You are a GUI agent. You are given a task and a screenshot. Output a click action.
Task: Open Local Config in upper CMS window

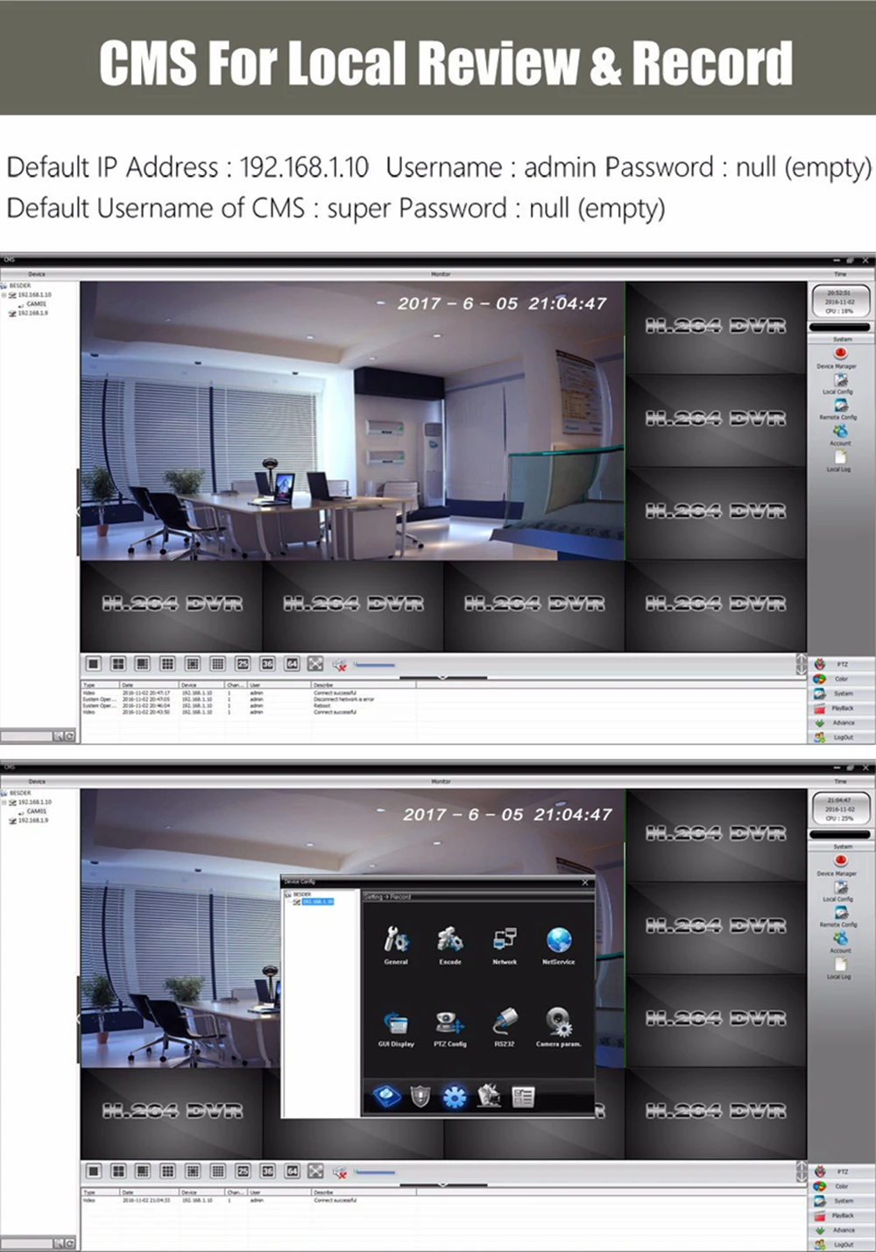click(x=839, y=384)
